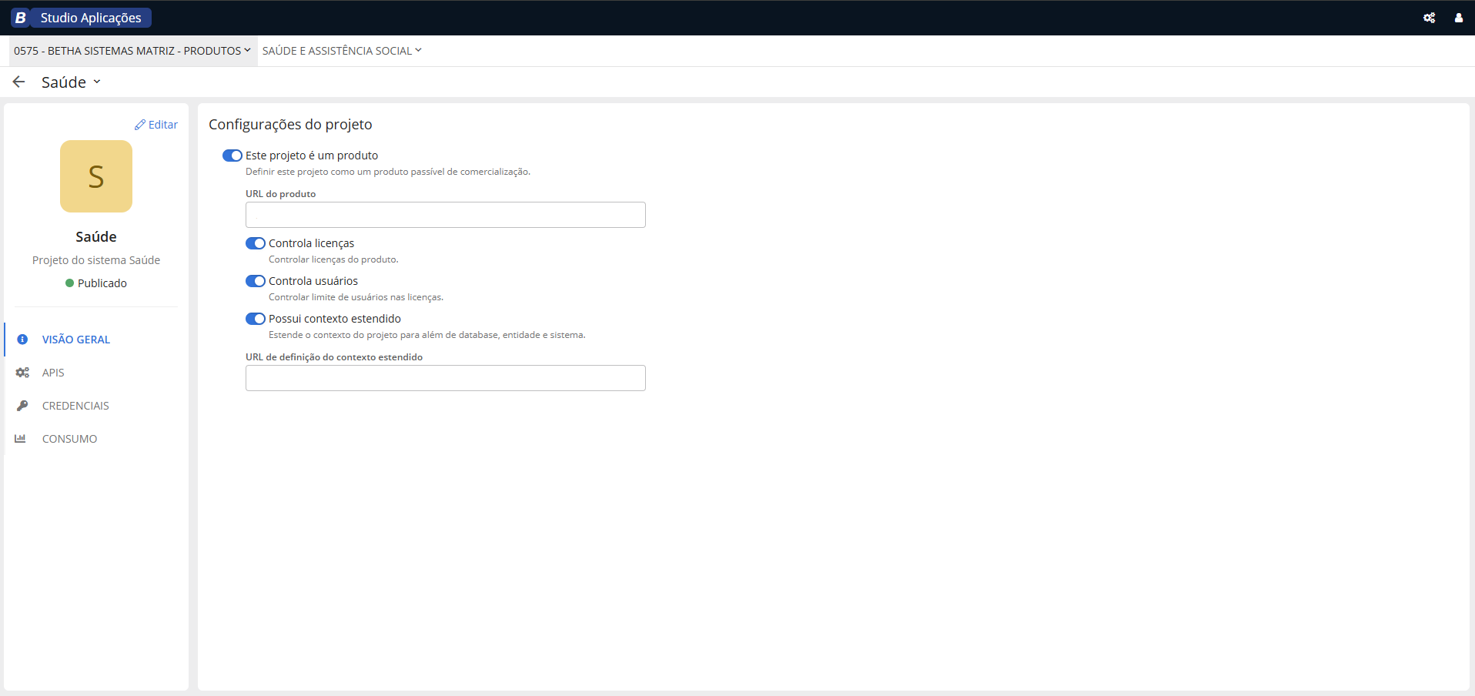
Task: Click the 'Controlar licenças do produto.' description
Action: tap(333, 259)
